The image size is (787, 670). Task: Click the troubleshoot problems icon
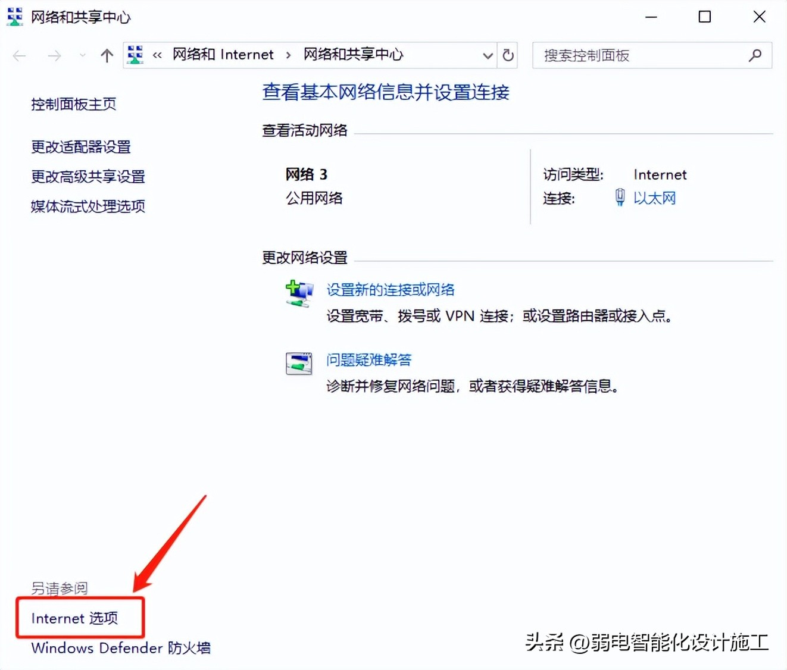[298, 363]
